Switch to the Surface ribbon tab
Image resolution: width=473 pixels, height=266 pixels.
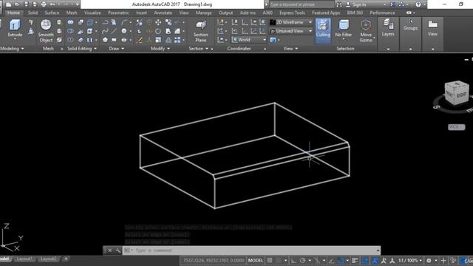tap(52, 13)
